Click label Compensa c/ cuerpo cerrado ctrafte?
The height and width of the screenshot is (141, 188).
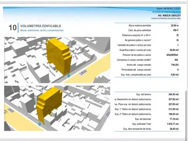134,60
